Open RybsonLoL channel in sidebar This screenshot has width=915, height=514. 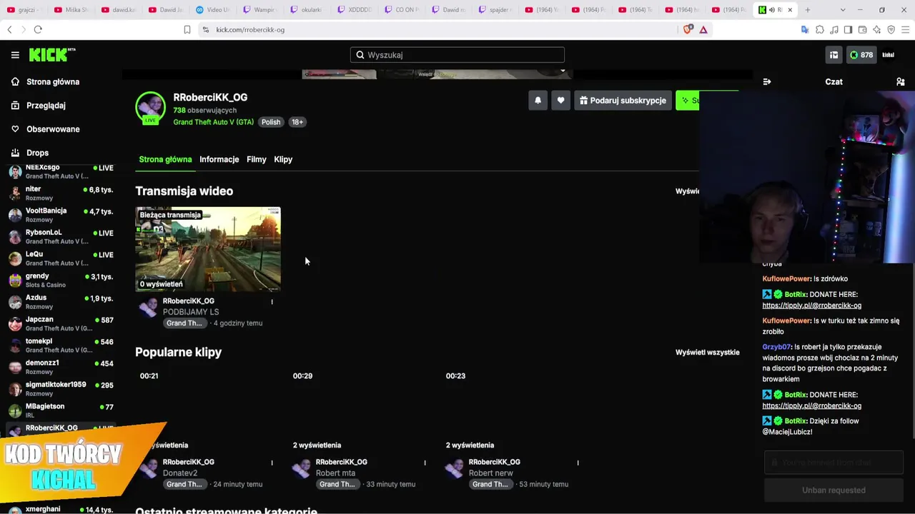click(x=61, y=237)
